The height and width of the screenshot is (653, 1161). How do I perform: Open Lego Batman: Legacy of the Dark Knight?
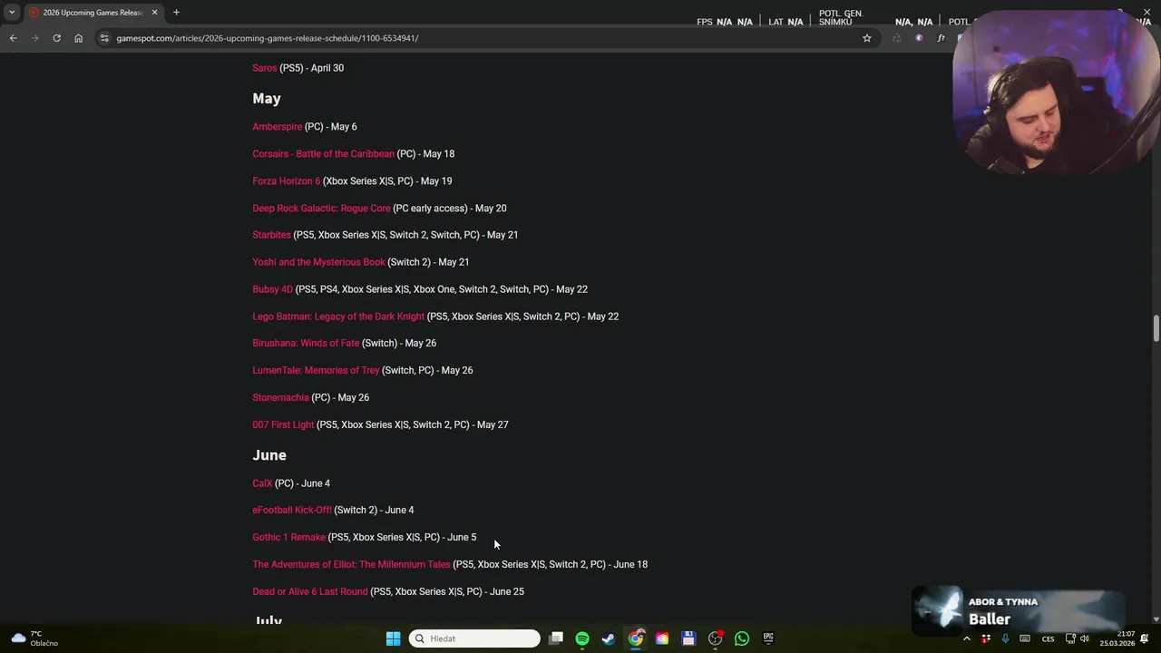[338, 317]
